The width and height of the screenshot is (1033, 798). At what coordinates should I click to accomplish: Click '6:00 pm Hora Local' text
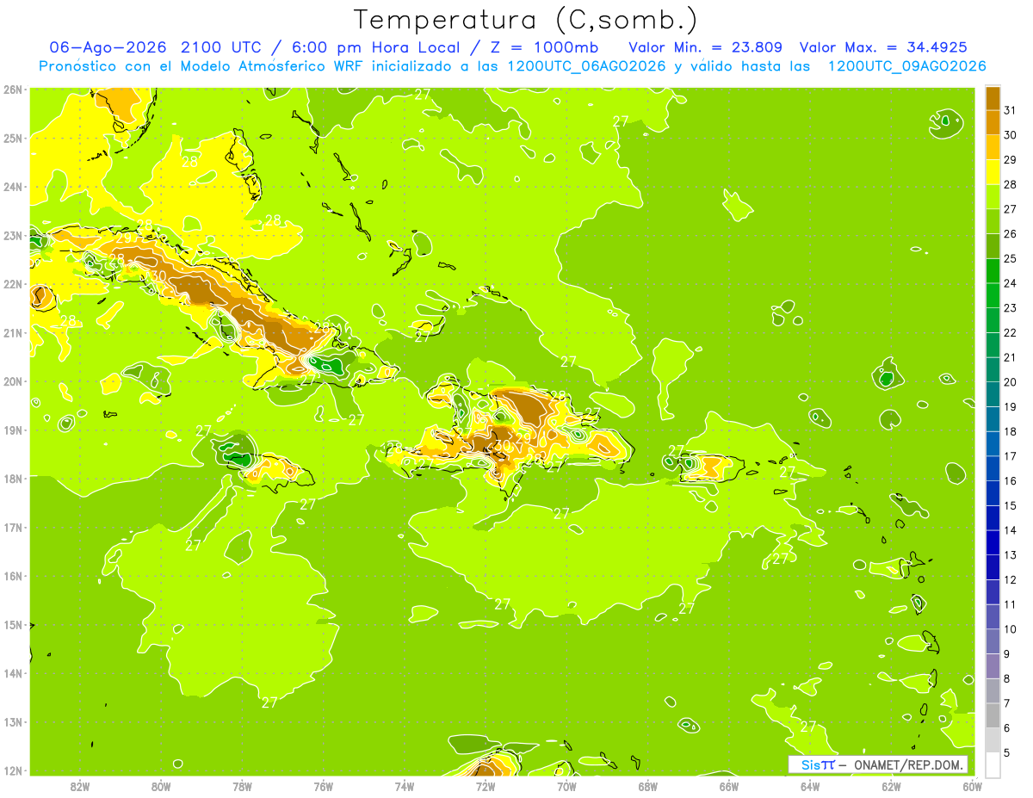click(374, 46)
